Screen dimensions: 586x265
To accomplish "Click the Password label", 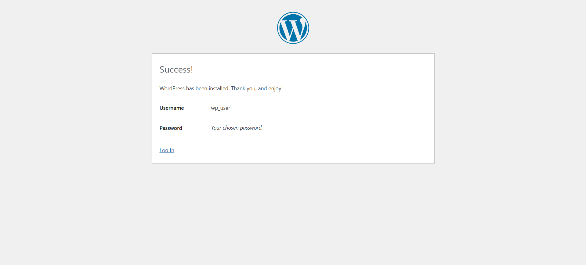I will (171, 128).
